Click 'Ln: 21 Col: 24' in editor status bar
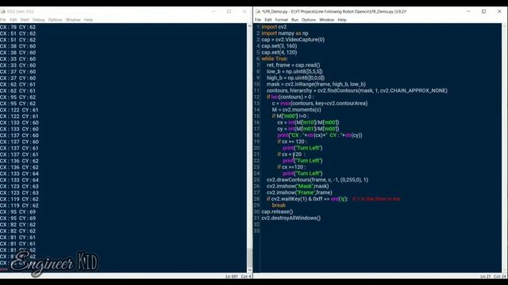Screen dimensions: 508x285 (493, 276)
